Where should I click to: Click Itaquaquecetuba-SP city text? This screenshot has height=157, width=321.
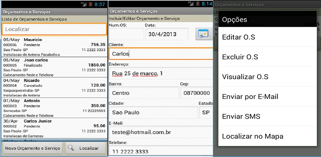click(22, 90)
